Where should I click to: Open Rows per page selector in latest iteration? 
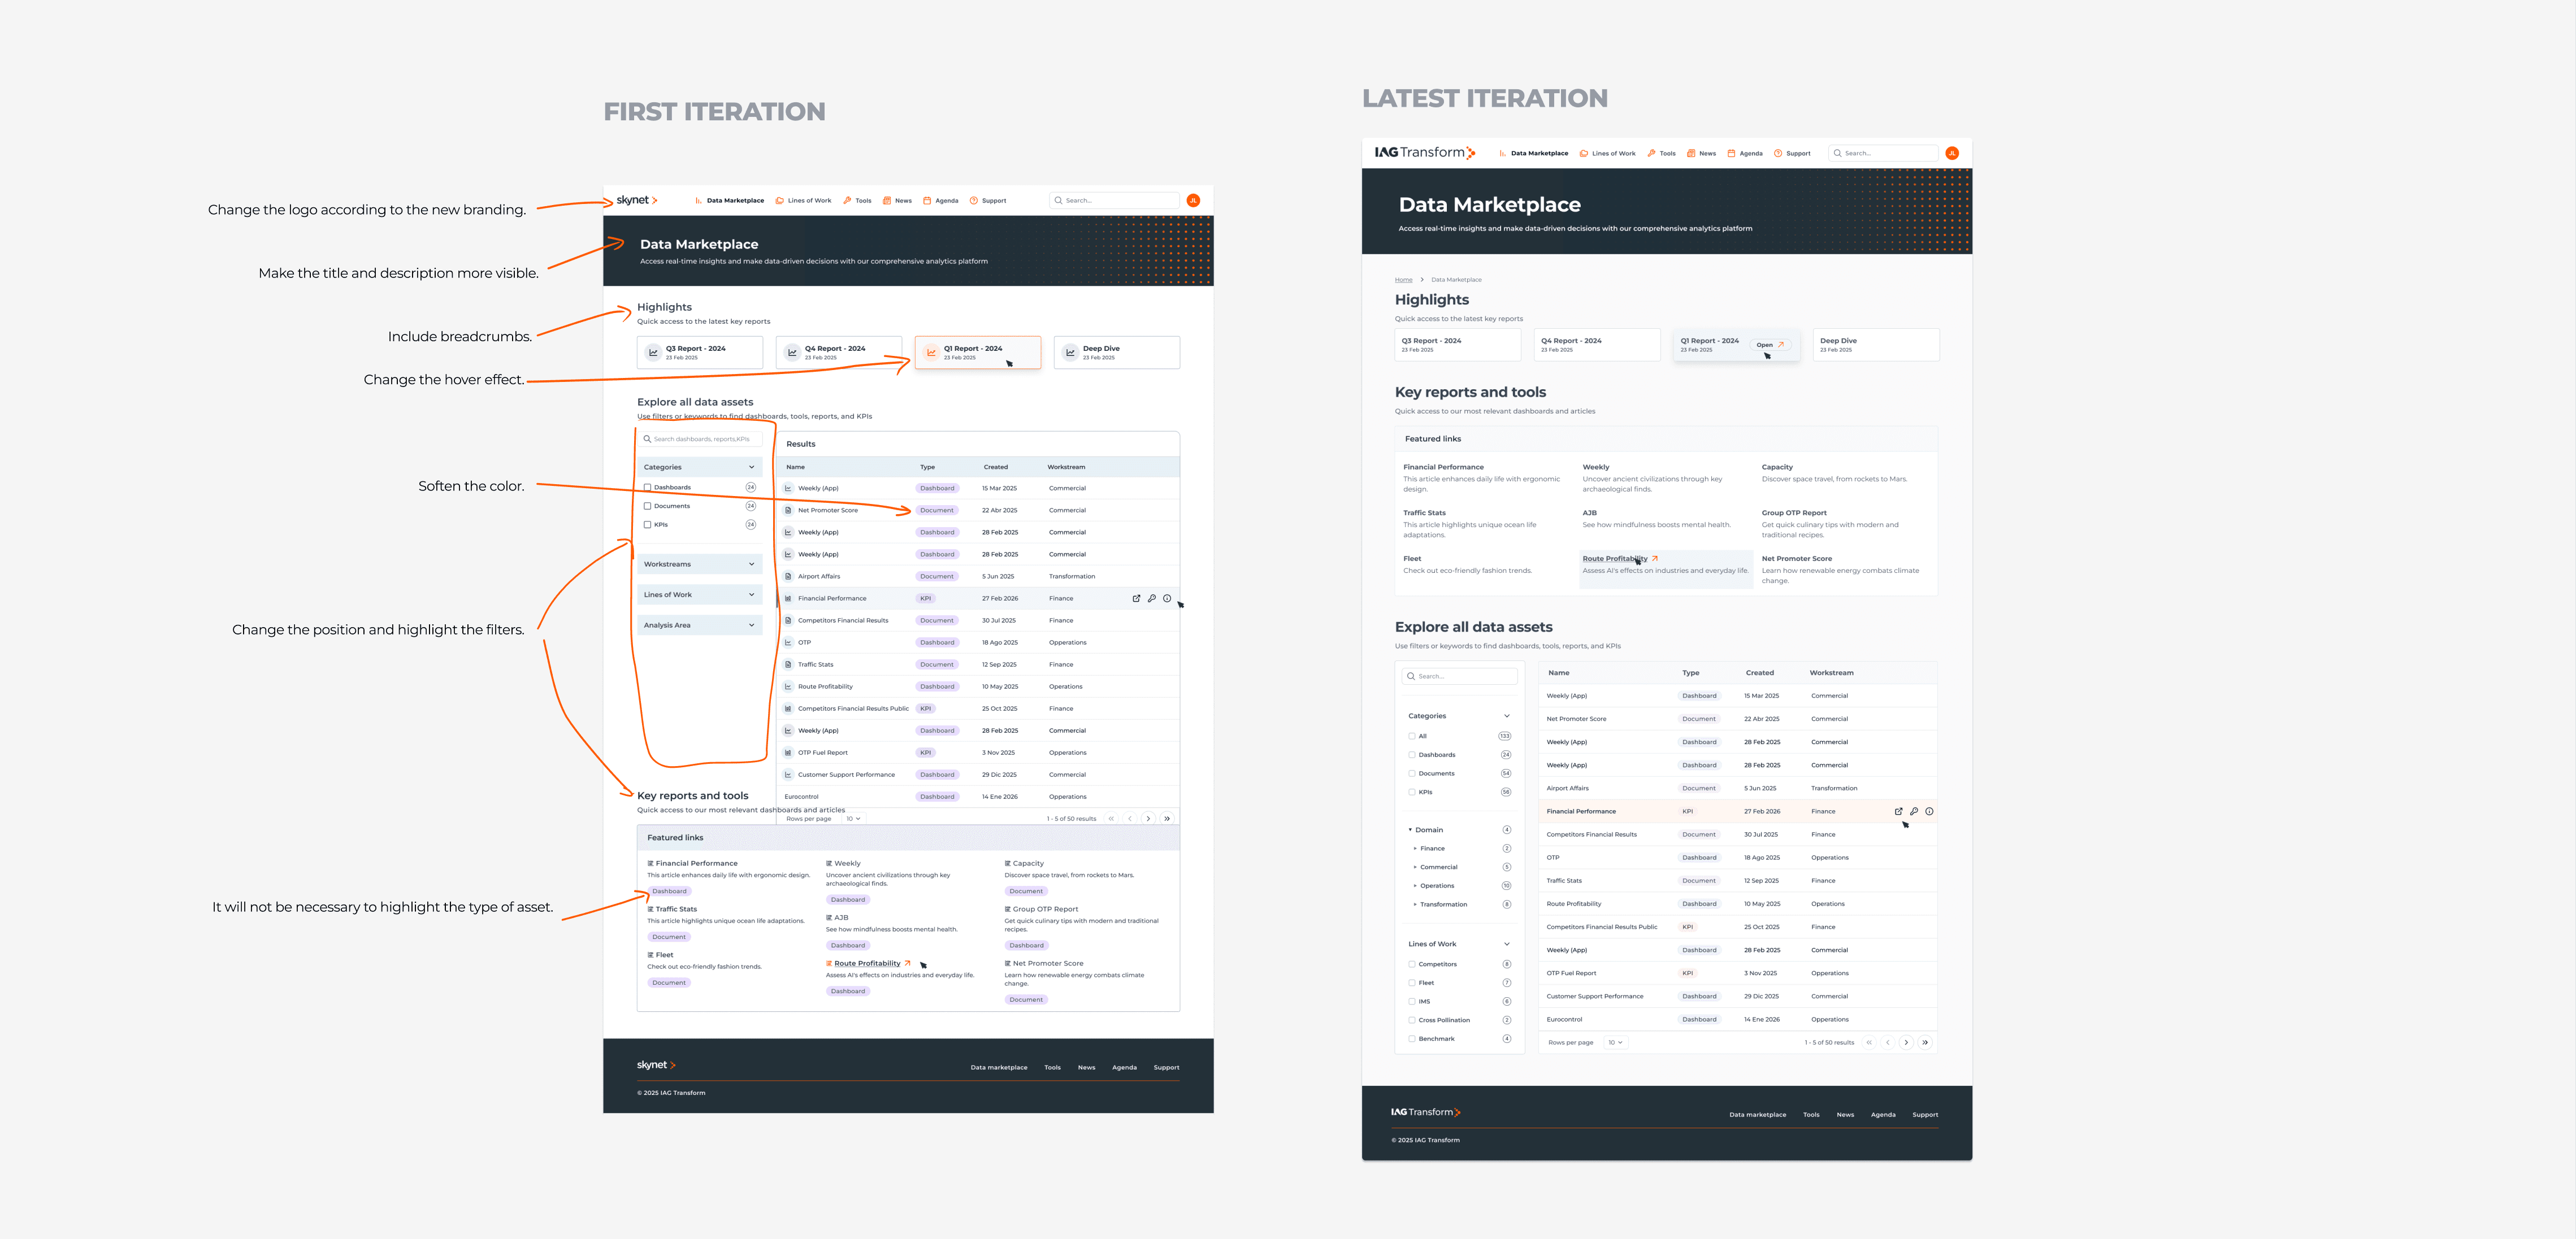coord(1615,1042)
